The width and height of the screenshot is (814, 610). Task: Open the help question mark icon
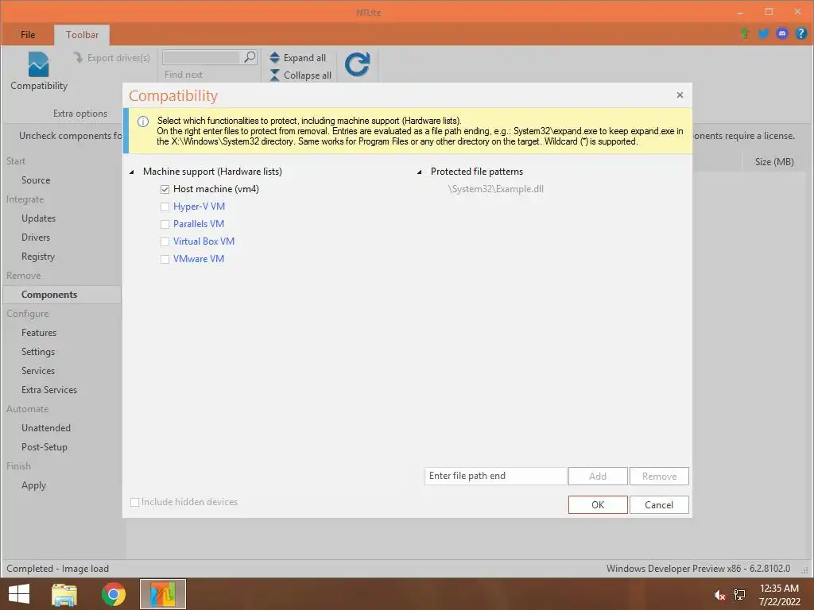click(x=800, y=33)
